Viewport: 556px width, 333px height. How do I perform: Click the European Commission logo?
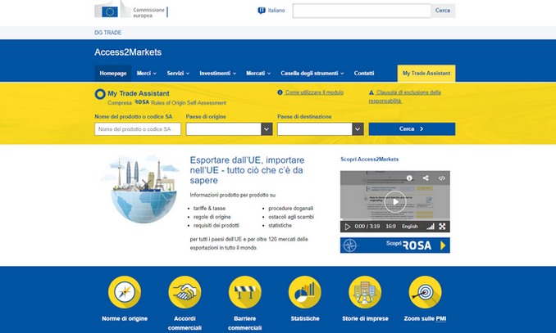131,9
